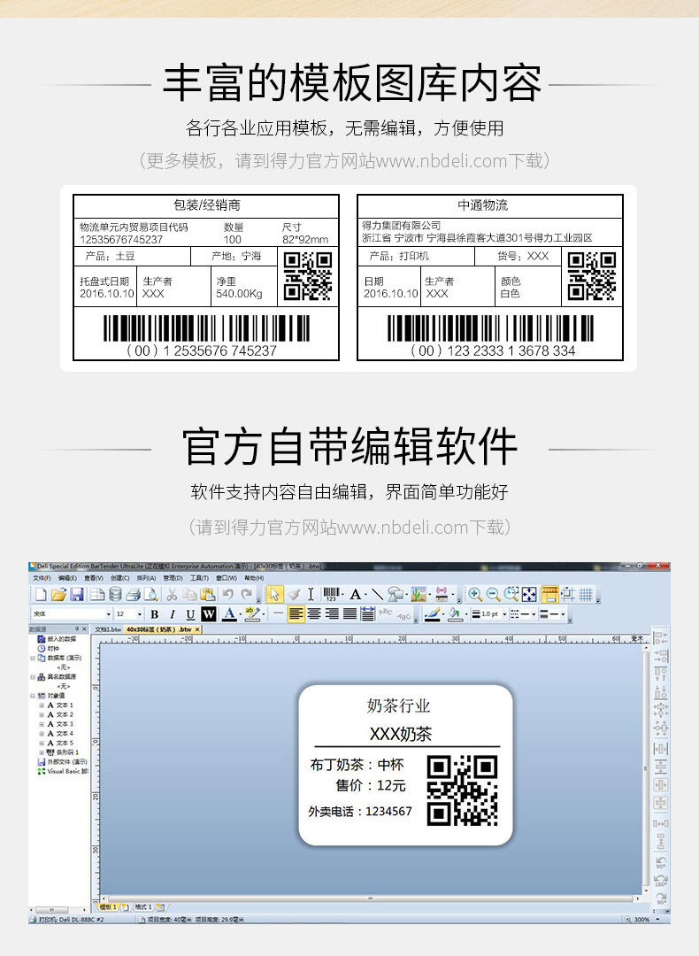
Task: Select the text cursor I-beam tool
Action: pyautogui.click(x=311, y=594)
